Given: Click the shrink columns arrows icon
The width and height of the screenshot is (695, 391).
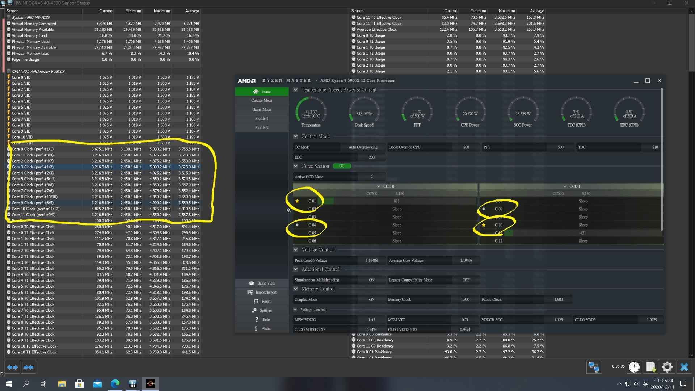Looking at the screenshot, I should [28, 367].
